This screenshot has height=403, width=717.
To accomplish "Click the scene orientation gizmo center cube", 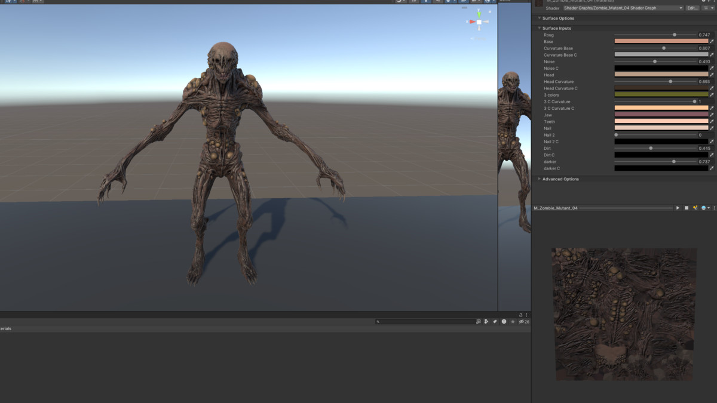I will coord(479,22).
